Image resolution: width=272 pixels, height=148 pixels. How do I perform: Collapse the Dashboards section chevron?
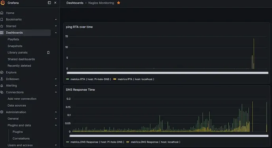56,33
